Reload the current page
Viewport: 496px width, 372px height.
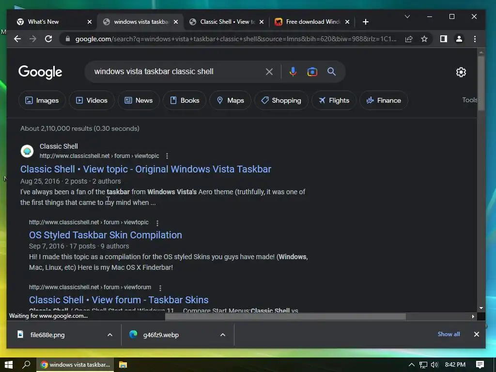click(x=48, y=39)
